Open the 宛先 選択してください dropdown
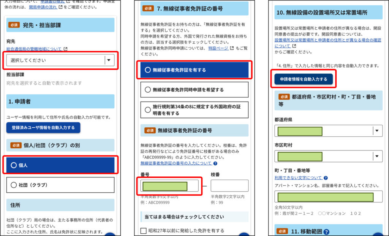 point(60,60)
